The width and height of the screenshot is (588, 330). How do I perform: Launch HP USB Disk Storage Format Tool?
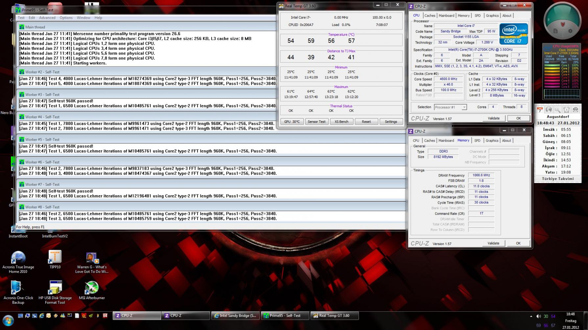[x=55, y=293]
